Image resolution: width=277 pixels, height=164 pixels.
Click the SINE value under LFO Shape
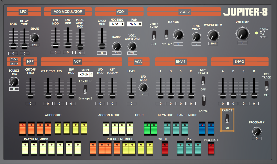pyautogui.click(x=34, y=45)
